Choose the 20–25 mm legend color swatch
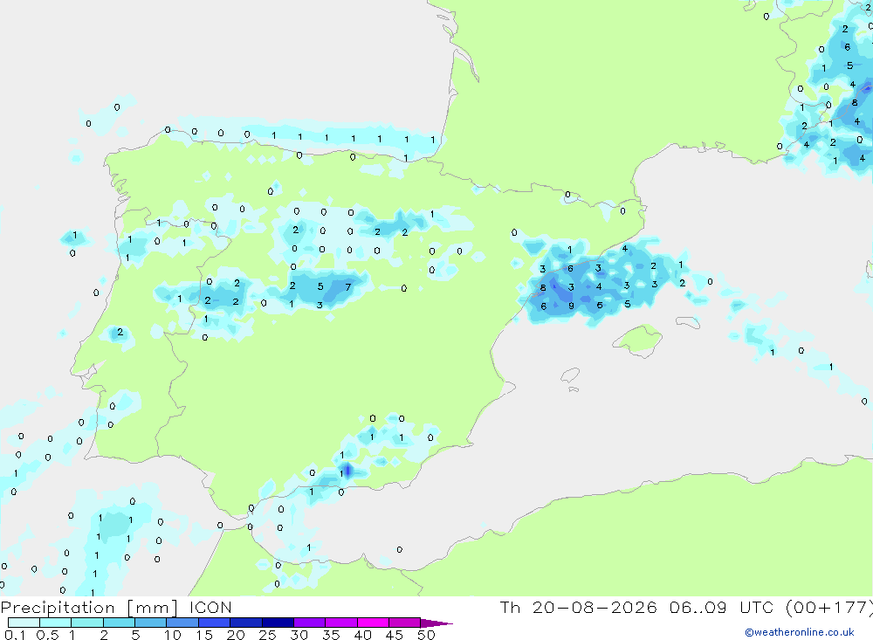This screenshot has width=873, height=640. tap(246, 623)
